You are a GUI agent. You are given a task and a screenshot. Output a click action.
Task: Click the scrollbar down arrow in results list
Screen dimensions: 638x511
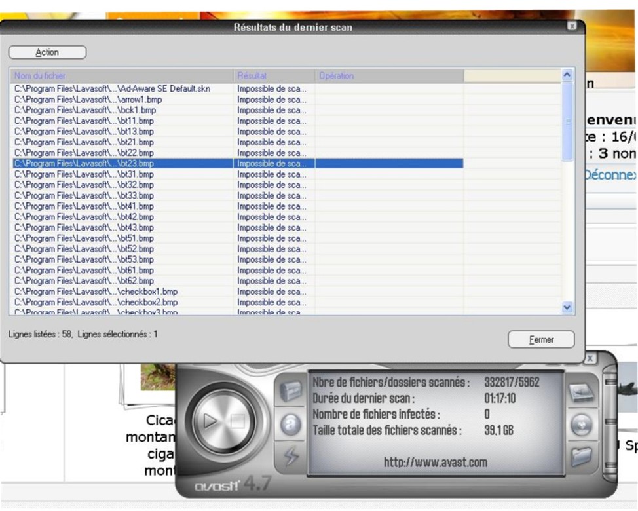pyautogui.click(x=567, y=307)
